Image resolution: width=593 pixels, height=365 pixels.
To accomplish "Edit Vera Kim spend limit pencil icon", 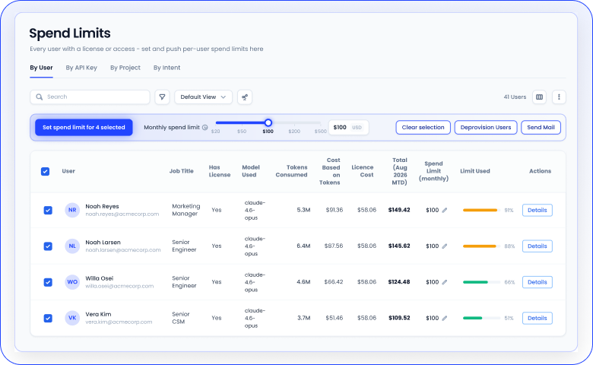I will pos(445,318).
